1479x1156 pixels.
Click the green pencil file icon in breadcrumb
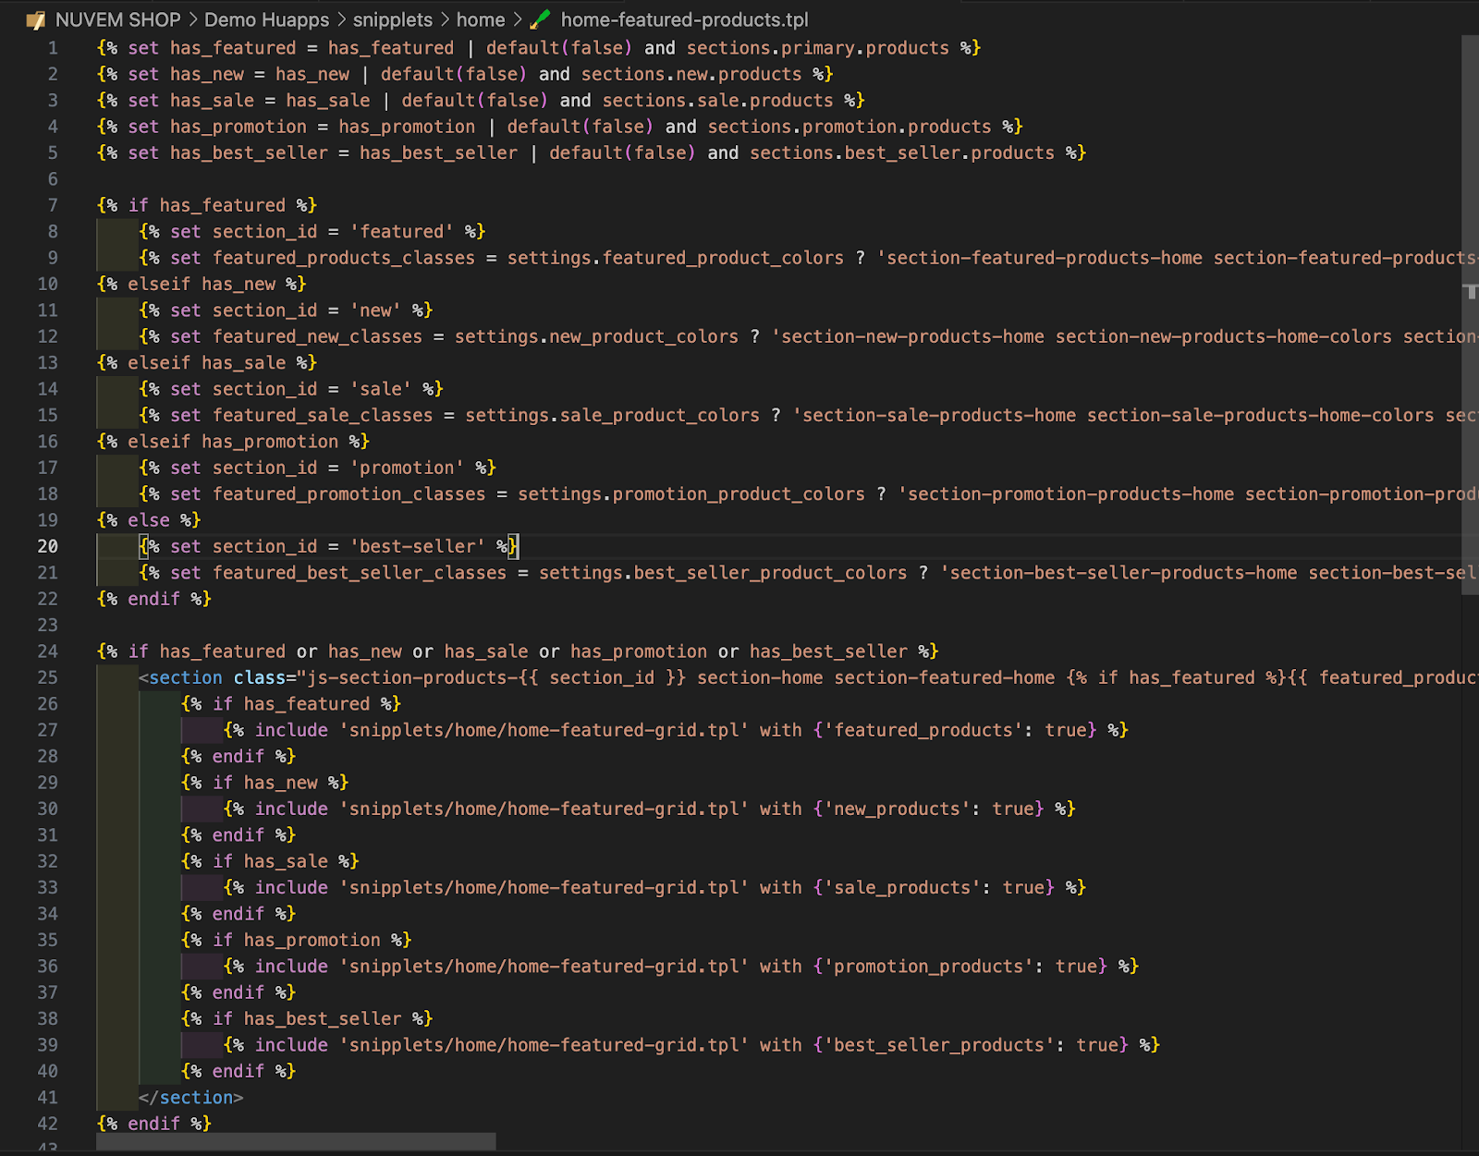pyautogui.click(x=540, y=19)
